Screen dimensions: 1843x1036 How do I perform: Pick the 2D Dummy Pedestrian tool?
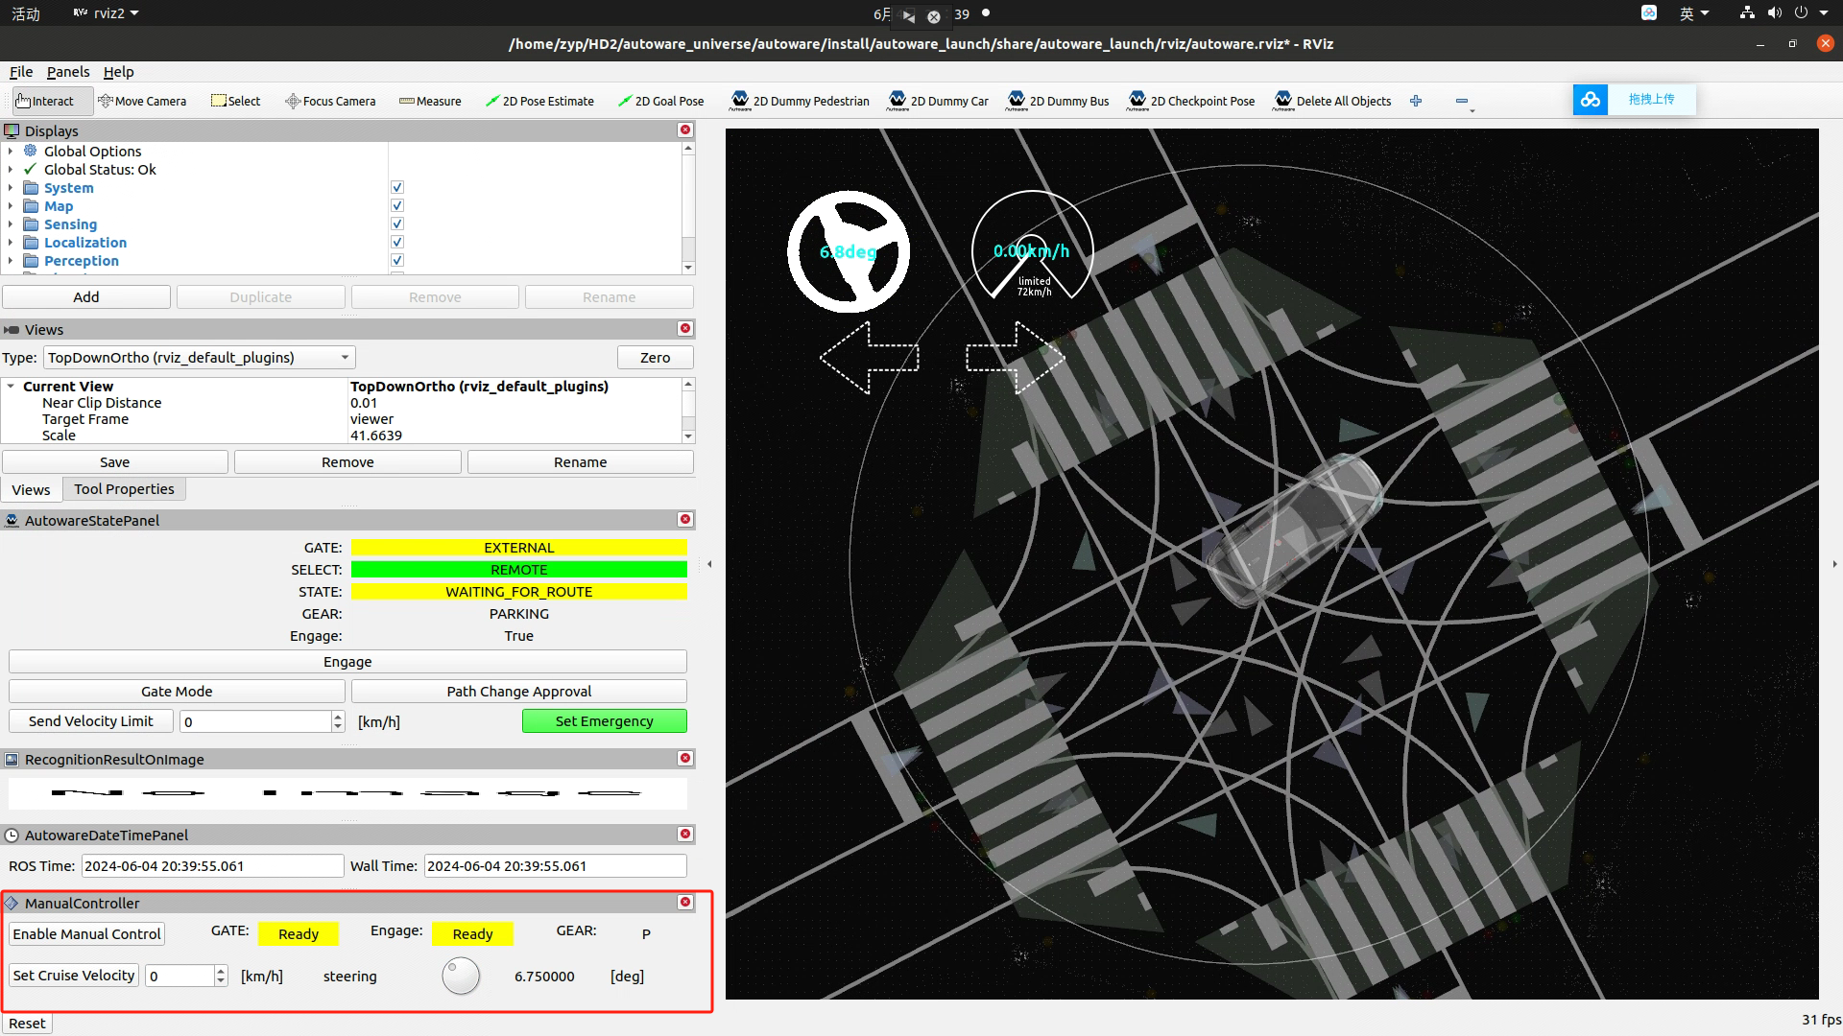(800, 101)
